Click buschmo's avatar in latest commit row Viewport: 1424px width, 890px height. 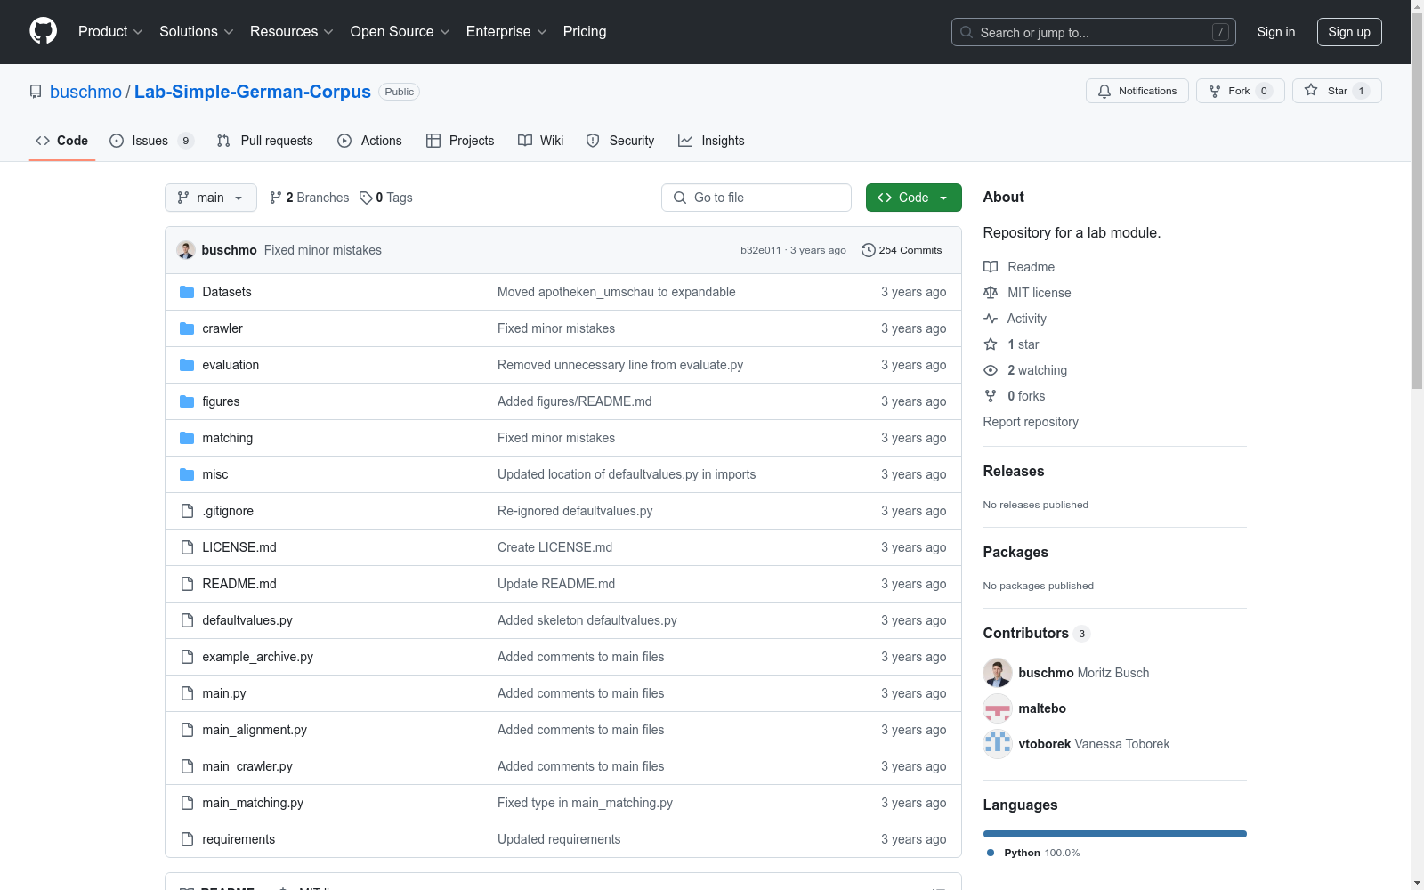[x=186, y=250]
